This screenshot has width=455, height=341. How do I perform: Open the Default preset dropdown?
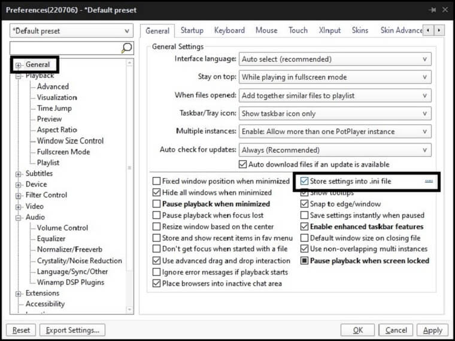pyautogui.click(x=71, y=31)
